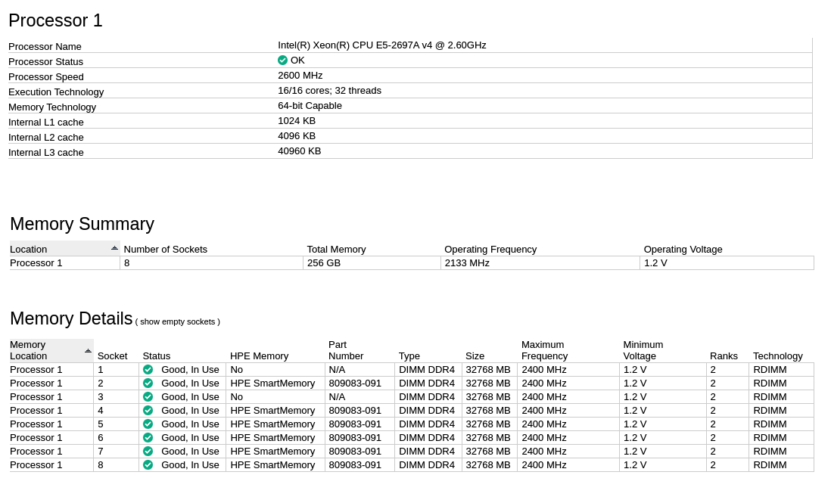Click the status check icon for socket 6
Screen dimensions: 831x503
pyautogui.click(x=148, y=438)
